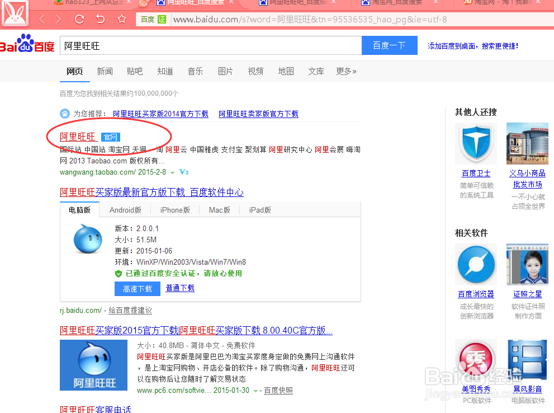Screen dimensions: 554x413
Task: Select the iPad版 download tab
Action: point(260,210)
